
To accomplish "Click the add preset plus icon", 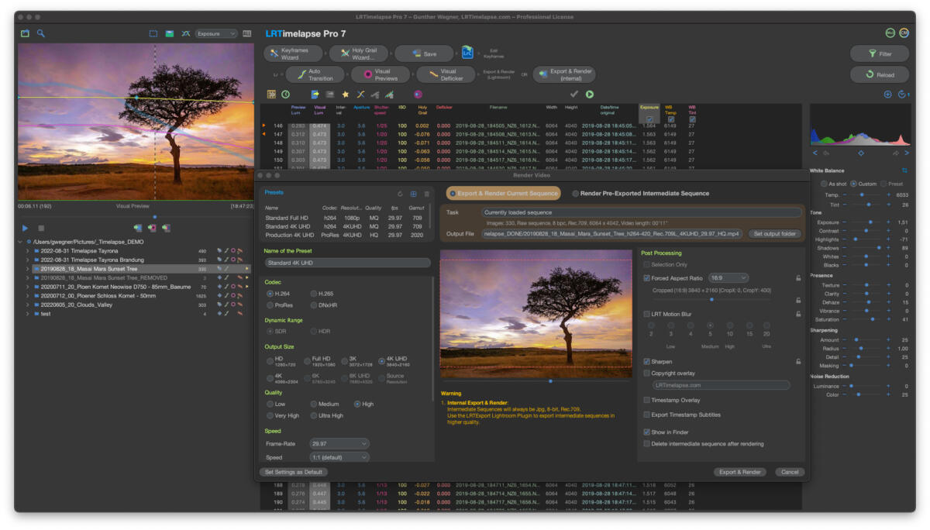I will [413, 194].
